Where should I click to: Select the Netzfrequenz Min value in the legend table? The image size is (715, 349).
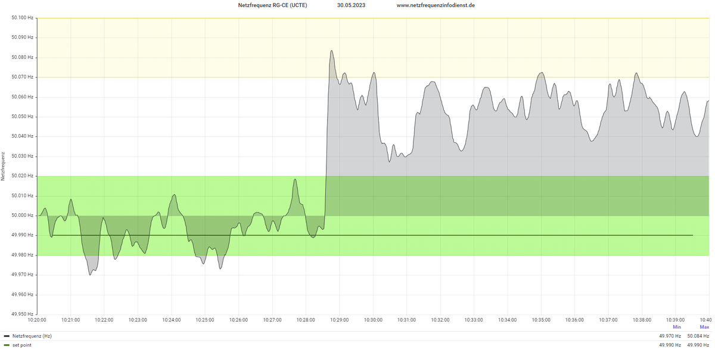[x=670, y=336]
